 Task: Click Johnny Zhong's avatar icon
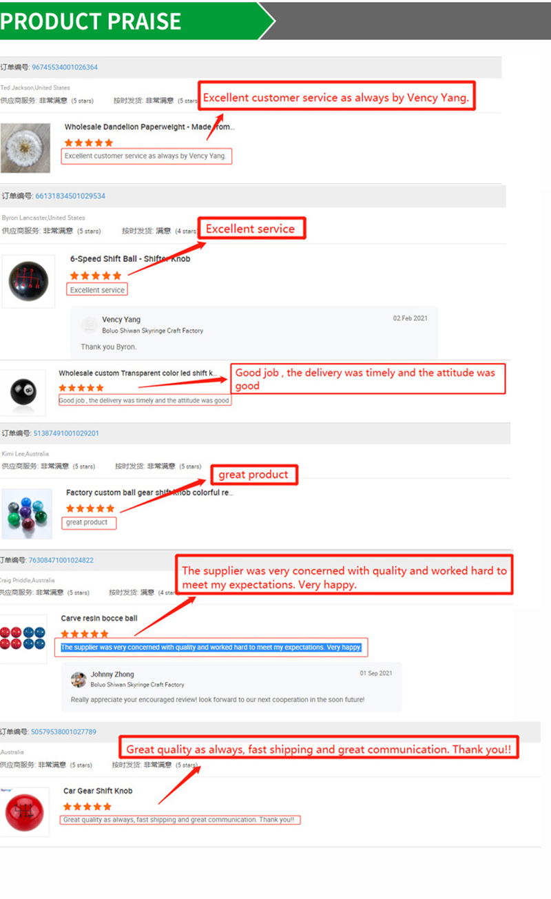click(x=79, y=680)
